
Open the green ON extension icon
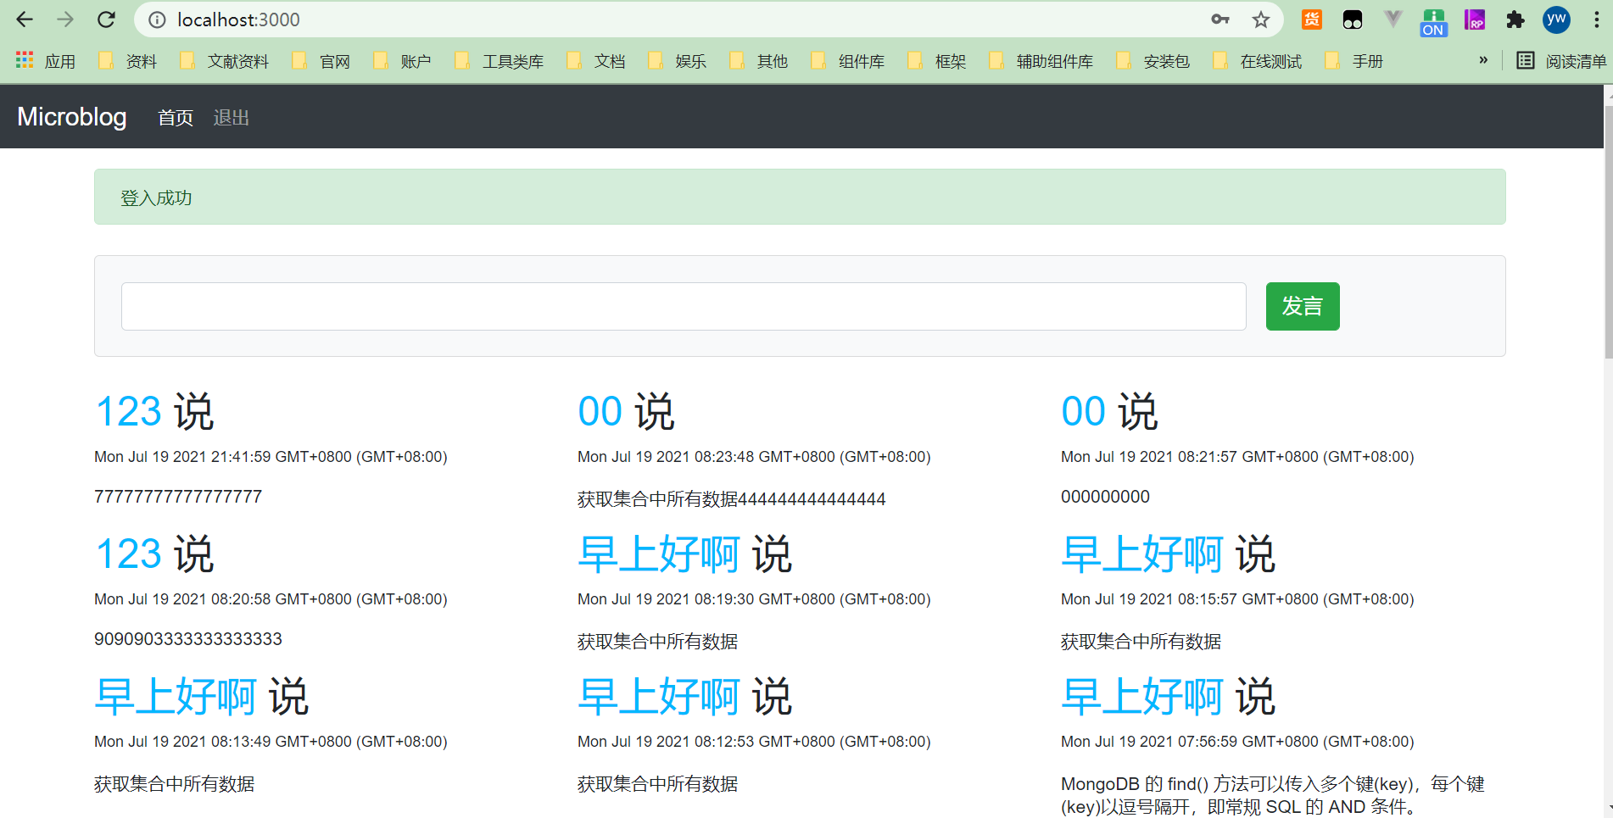tap(1433, 22)
